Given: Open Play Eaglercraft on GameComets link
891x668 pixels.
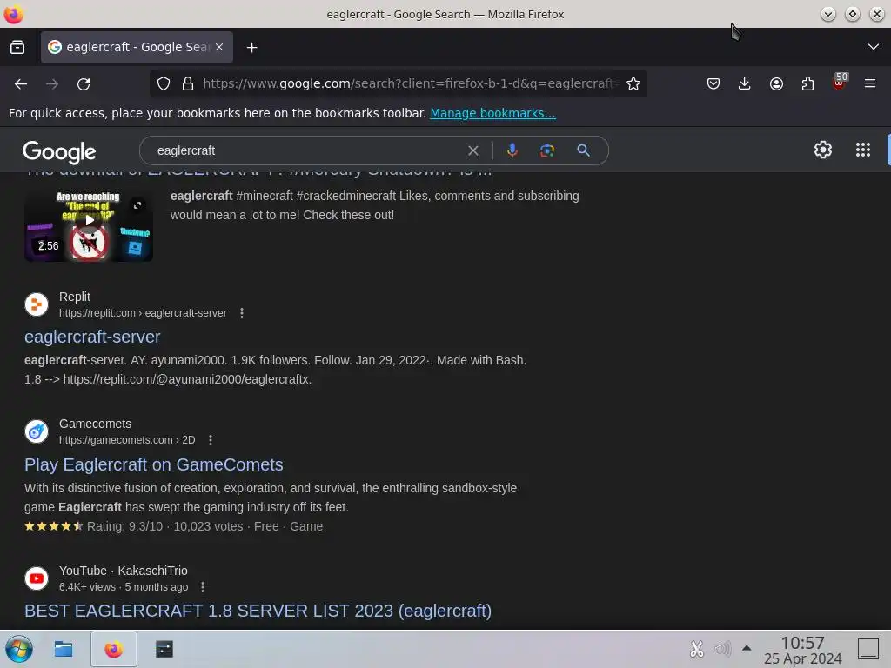Looking at the screenshot, I should (153, 464).
